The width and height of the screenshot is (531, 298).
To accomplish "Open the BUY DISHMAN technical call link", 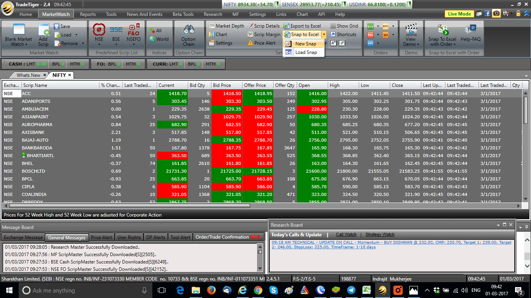I will pos(391,244).
